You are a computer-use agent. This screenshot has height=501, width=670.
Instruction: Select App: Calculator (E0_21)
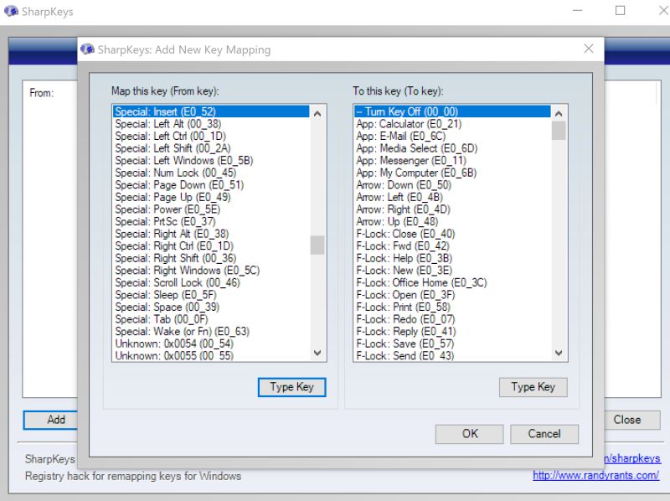point(452,124)
